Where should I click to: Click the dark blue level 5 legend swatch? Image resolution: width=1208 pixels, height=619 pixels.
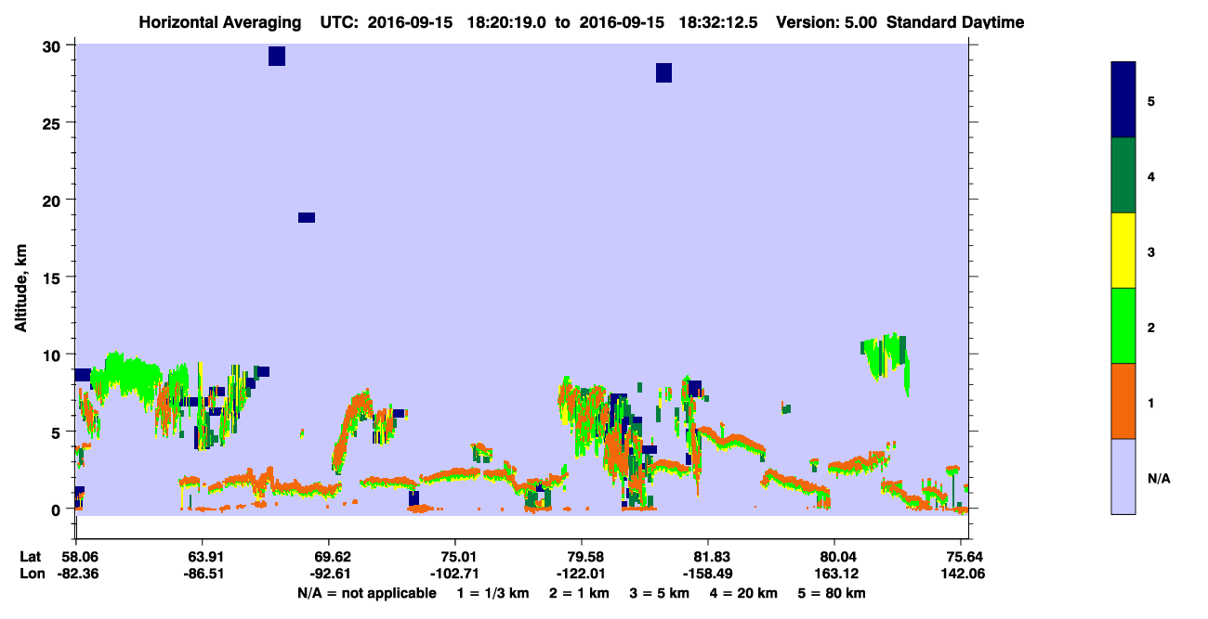(1123, 100)
